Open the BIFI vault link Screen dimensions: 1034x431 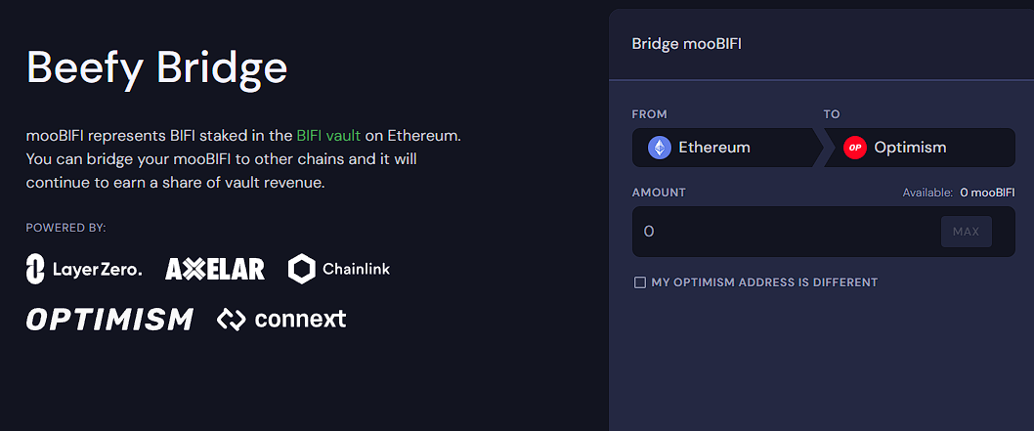pos(328,136)
